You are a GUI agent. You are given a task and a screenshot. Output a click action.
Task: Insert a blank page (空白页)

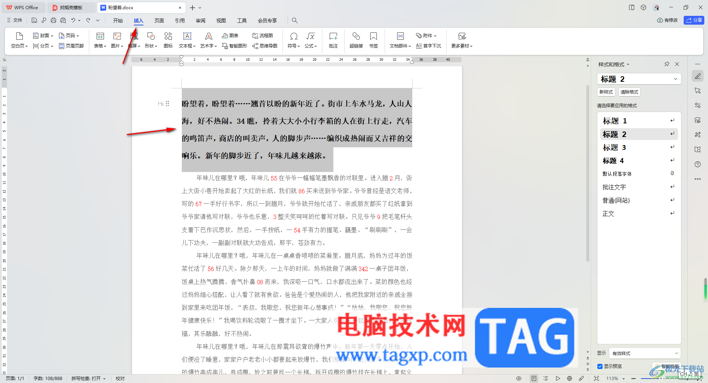[19, 40]
